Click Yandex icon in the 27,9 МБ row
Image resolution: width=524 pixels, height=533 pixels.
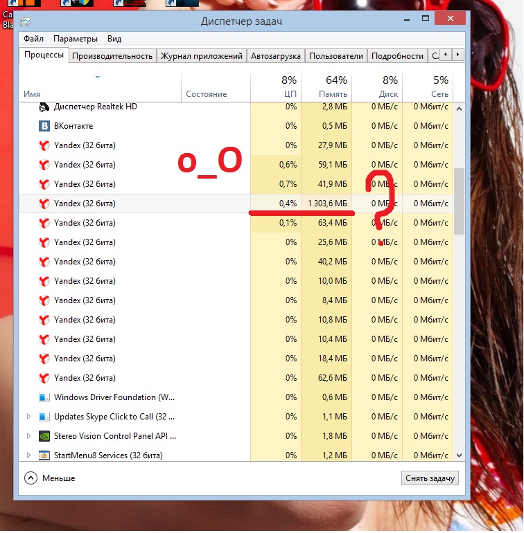point(44,145)
